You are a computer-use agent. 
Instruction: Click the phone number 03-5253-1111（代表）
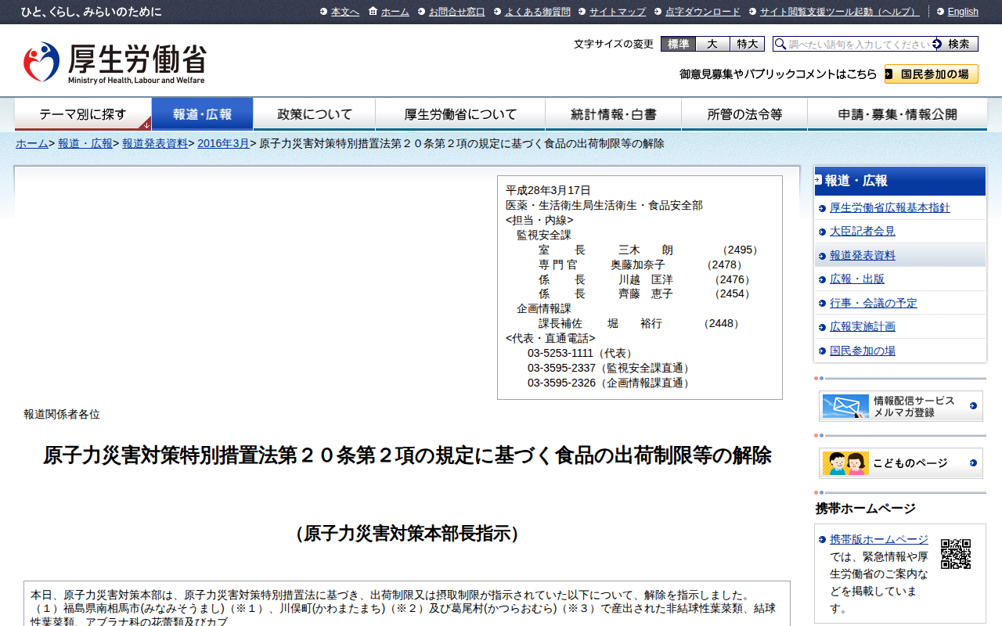[582, 354]
